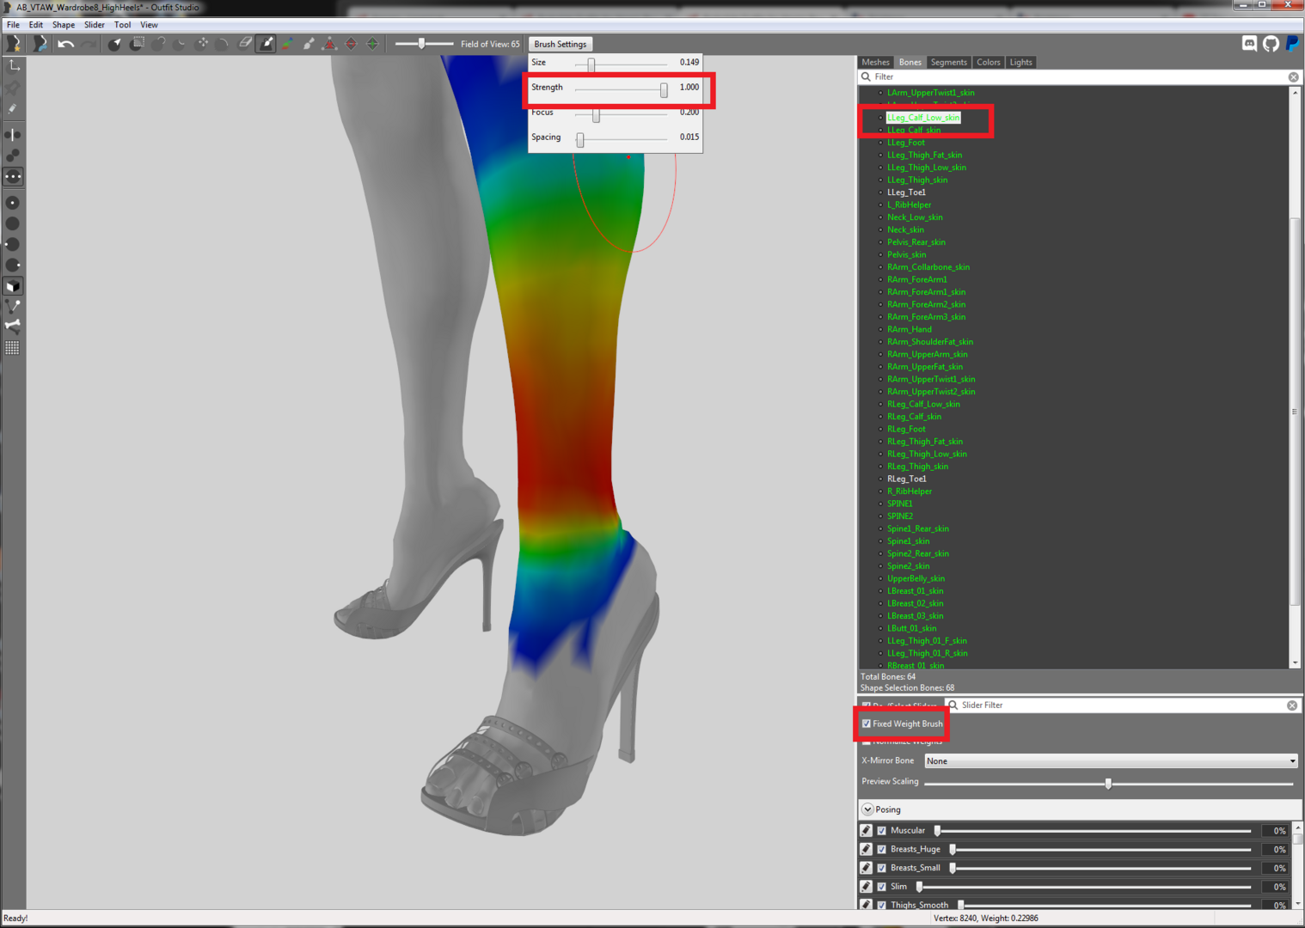Click the Field of View slider handle
The height and width of the screenshot is (928, 1305).
pyautogui.click(x=421, y=43)
